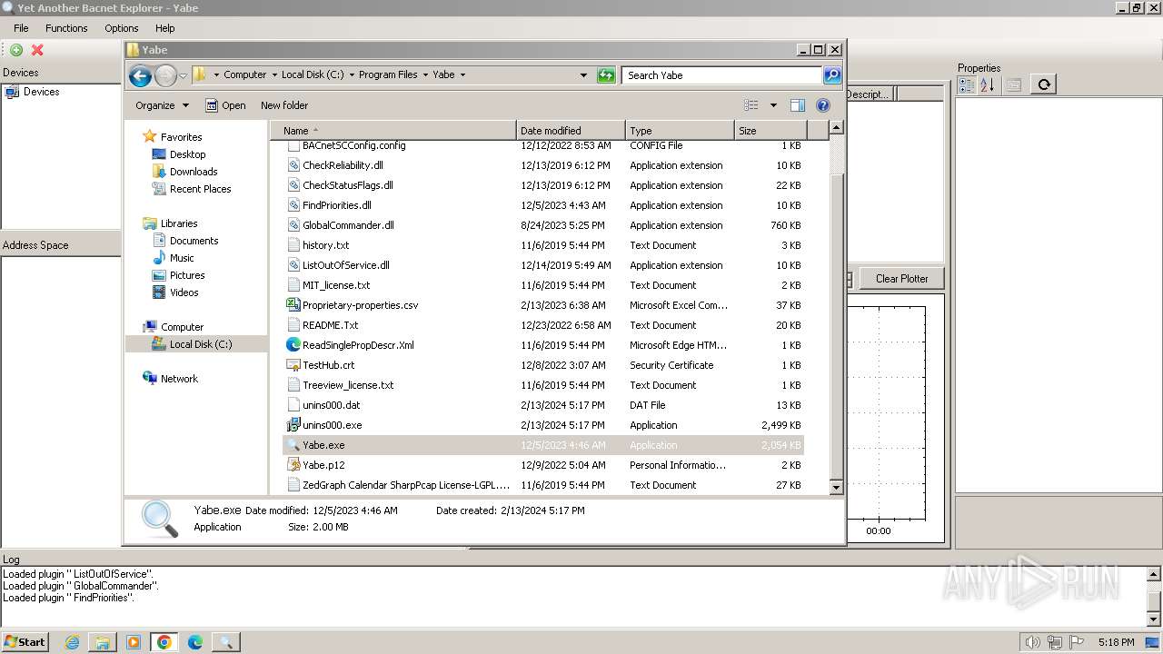
Task: Select history.txt file row
Action: [x=543, y=245]
